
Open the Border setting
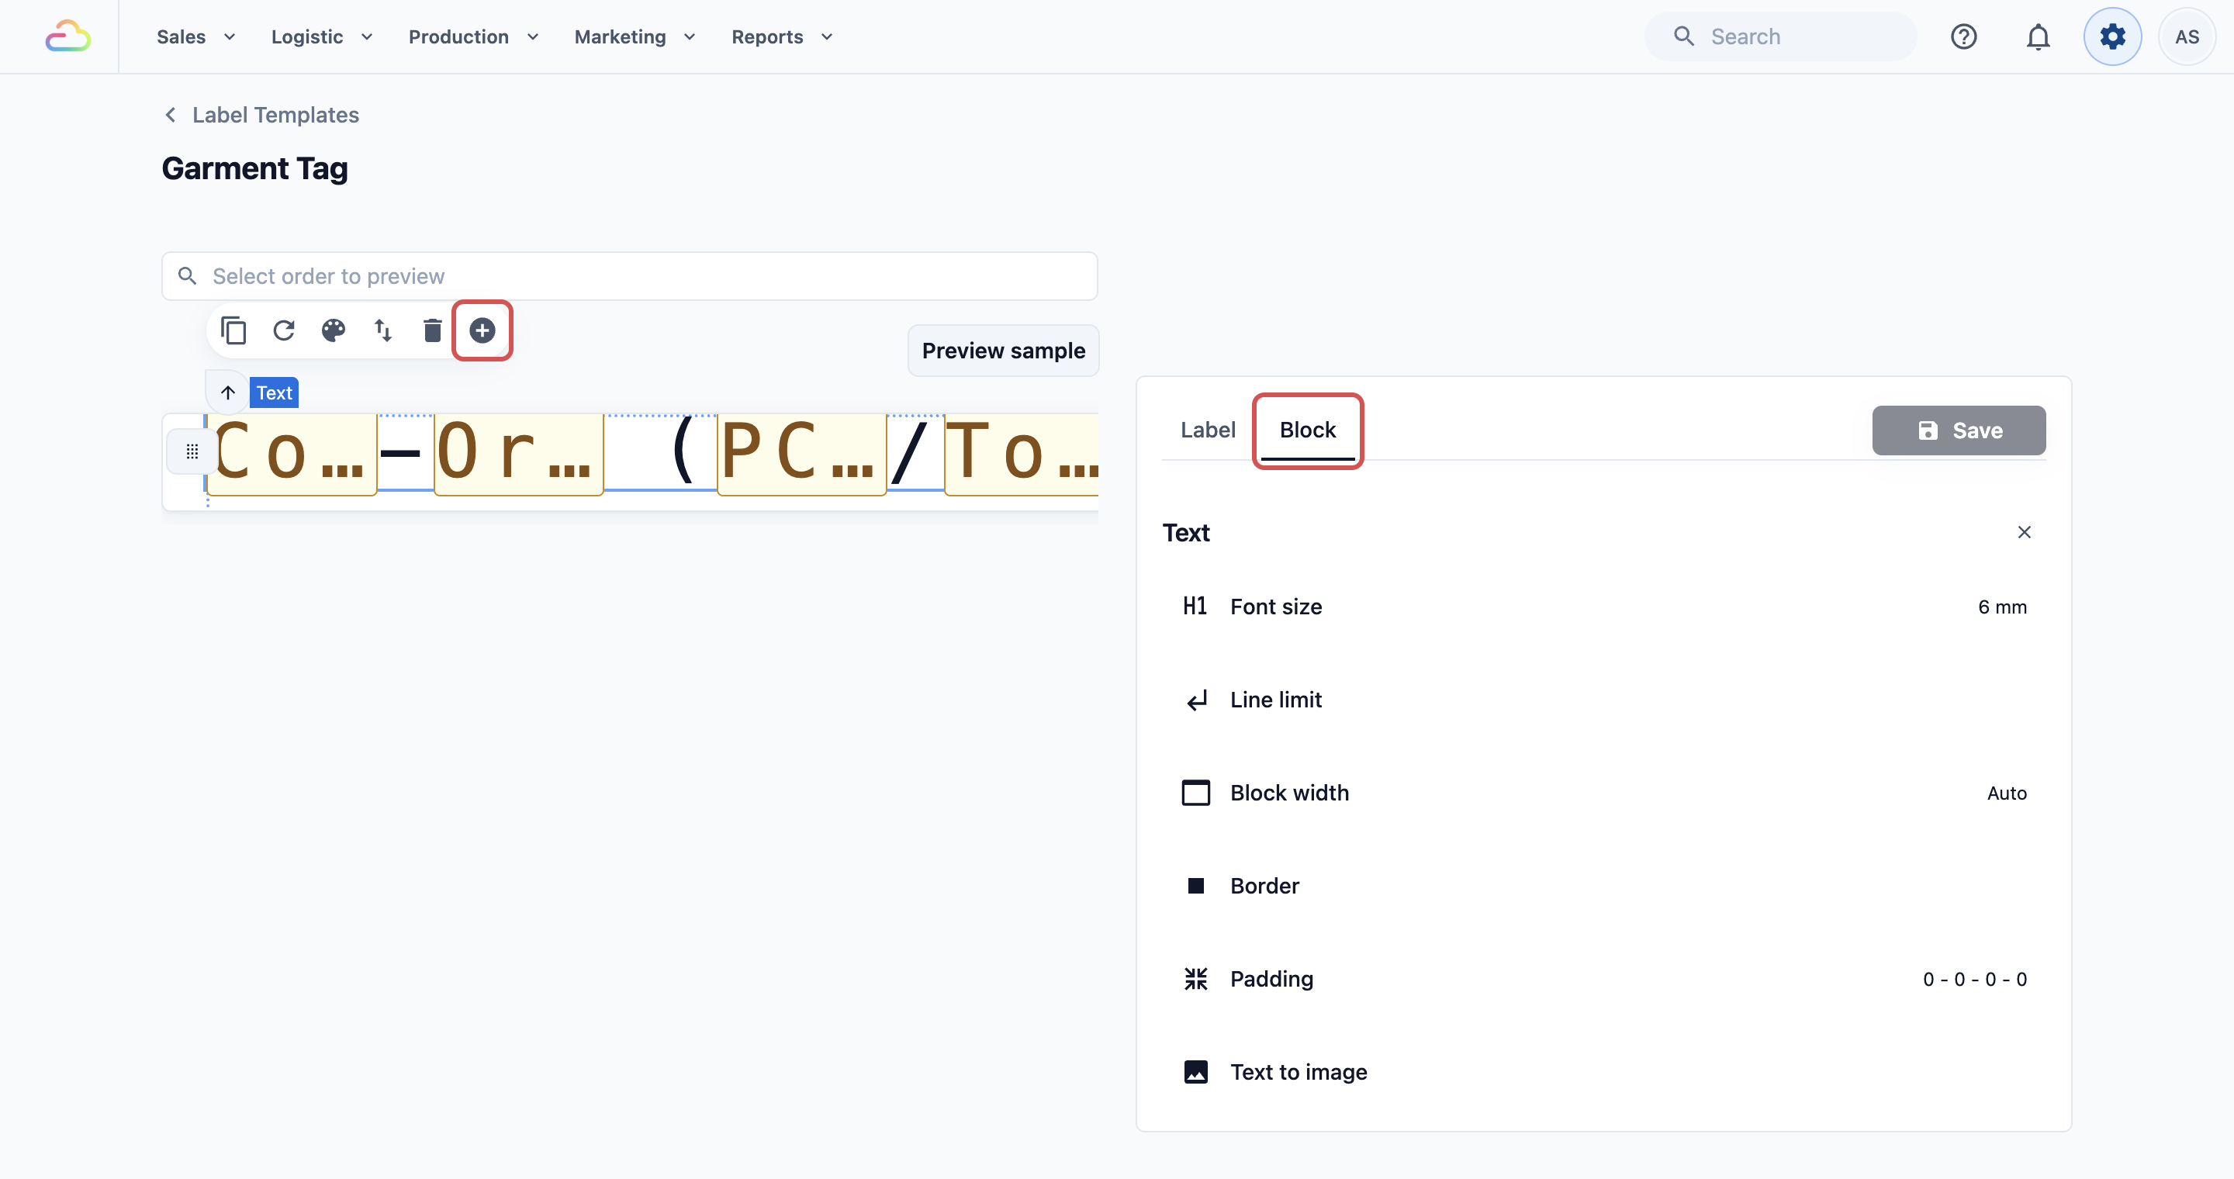(1604, 886)
